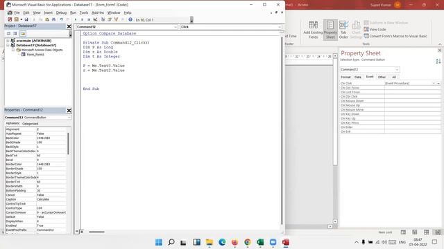This screenshot has height=249, width=444.
Task: Open the Help menu
Action: click(x=128, y=12)
